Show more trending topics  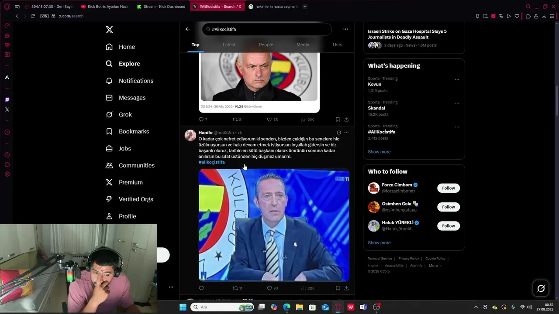379,152
